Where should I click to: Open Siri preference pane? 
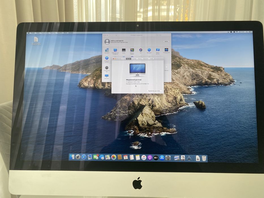point(141,51)
